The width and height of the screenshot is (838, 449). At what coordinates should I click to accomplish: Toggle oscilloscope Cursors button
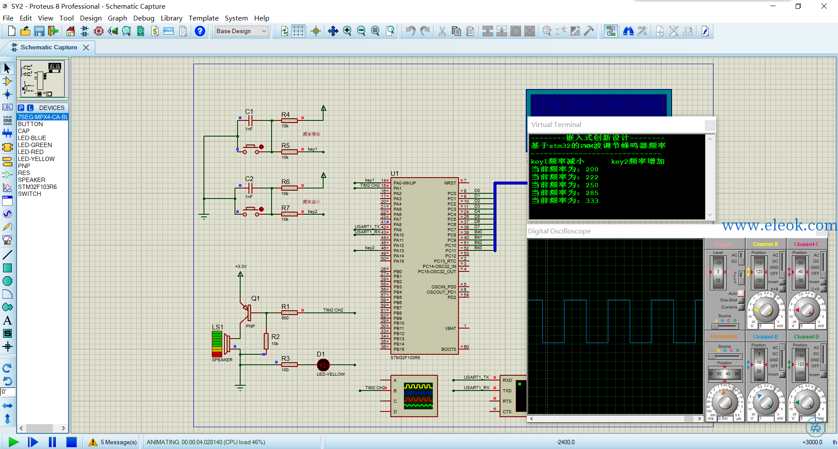(741, 307)
